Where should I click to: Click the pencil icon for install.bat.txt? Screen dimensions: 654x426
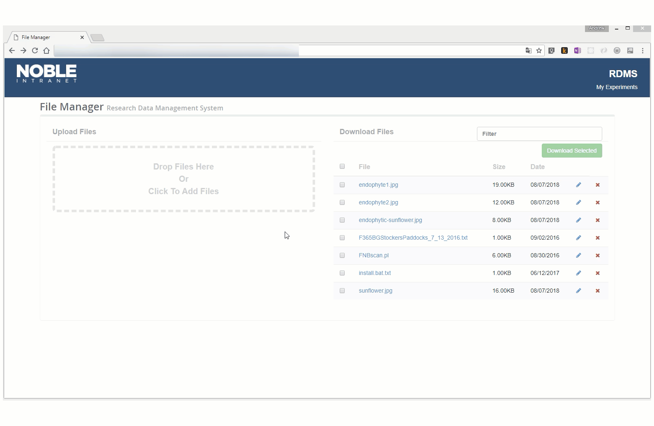pos(578,273)
